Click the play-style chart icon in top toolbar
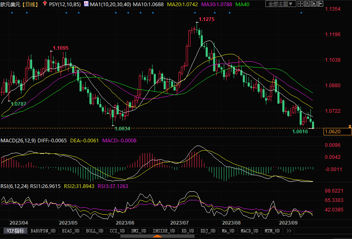352x239 pixels. coord(314,4)
